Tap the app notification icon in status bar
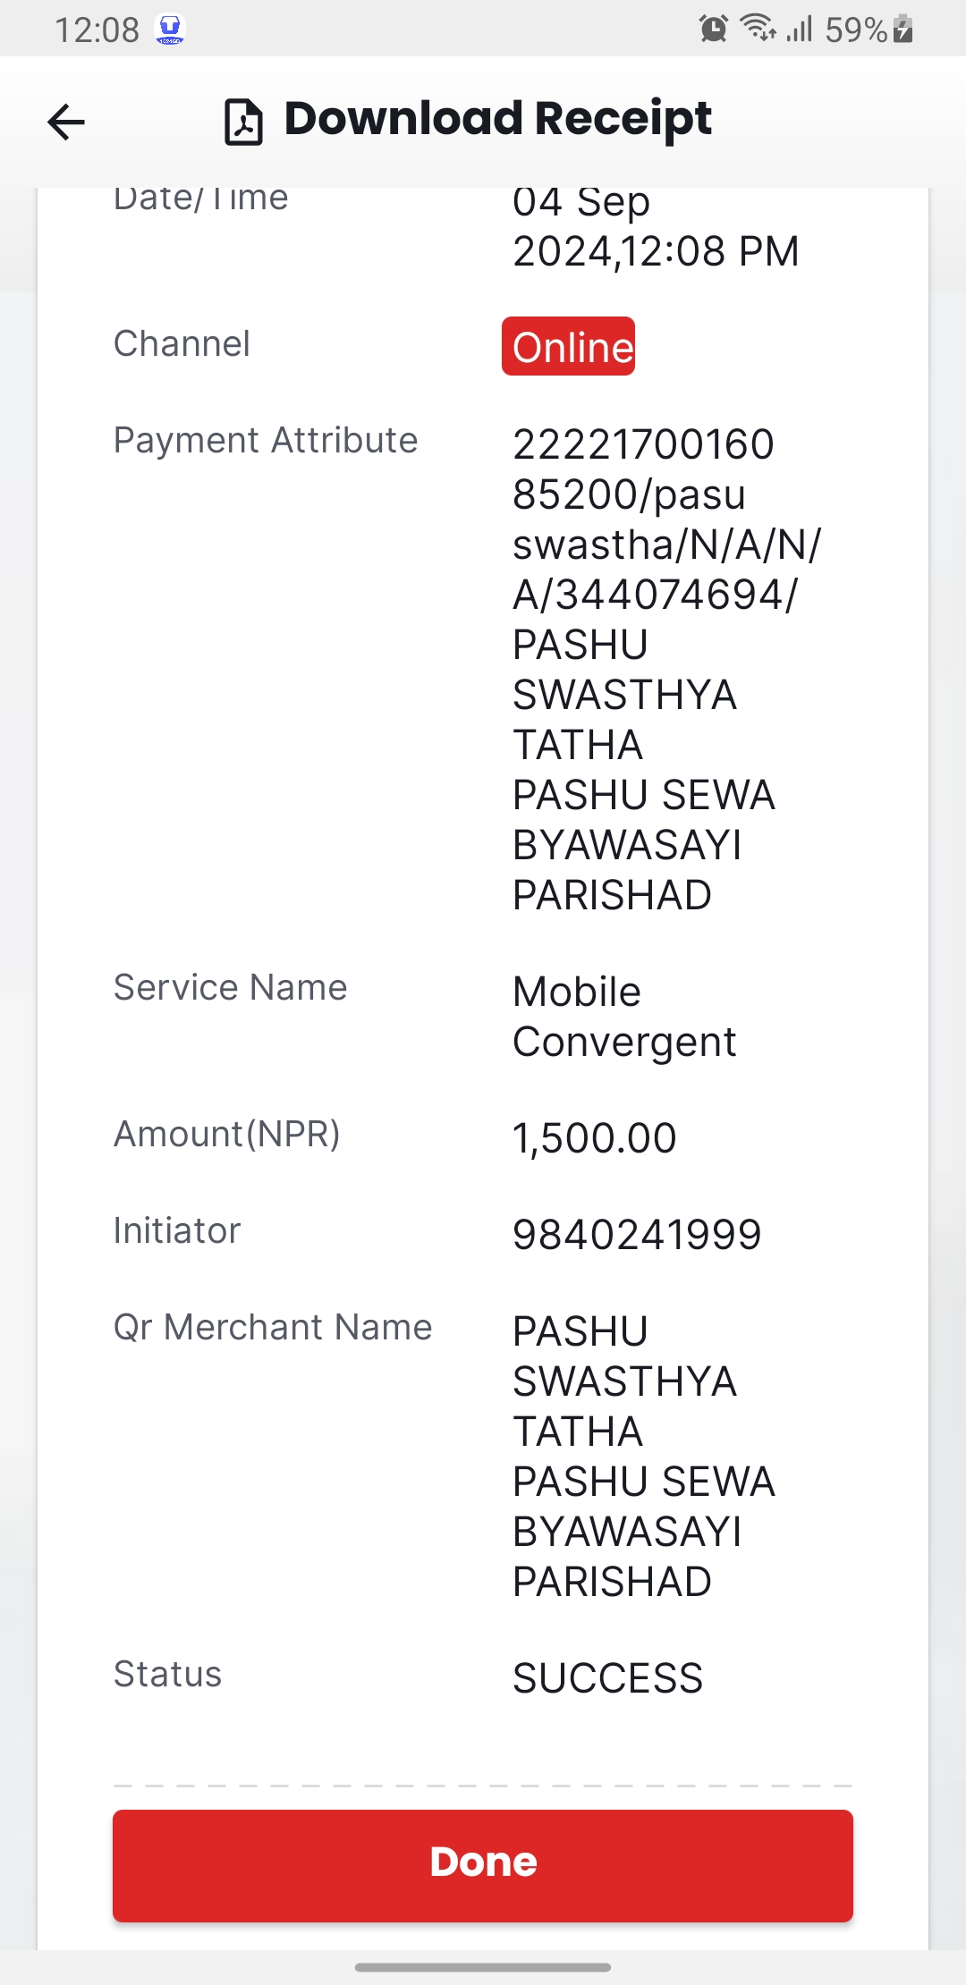This screenshot has width=966, height=1985. click(x=170, y=30)
